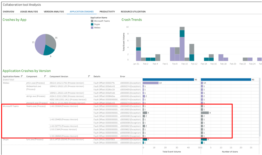The image size is (262, 155).
Task: Select WebexHost.exe (Process) component
Action: pos(34,88)
